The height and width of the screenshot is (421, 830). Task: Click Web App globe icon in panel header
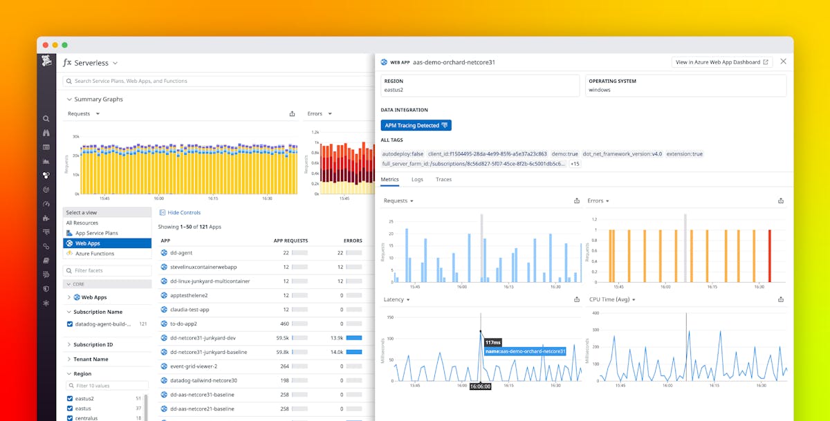[x=384, y=62]
